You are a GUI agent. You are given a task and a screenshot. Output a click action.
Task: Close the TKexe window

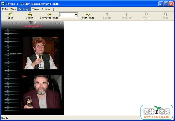[171, 4]
